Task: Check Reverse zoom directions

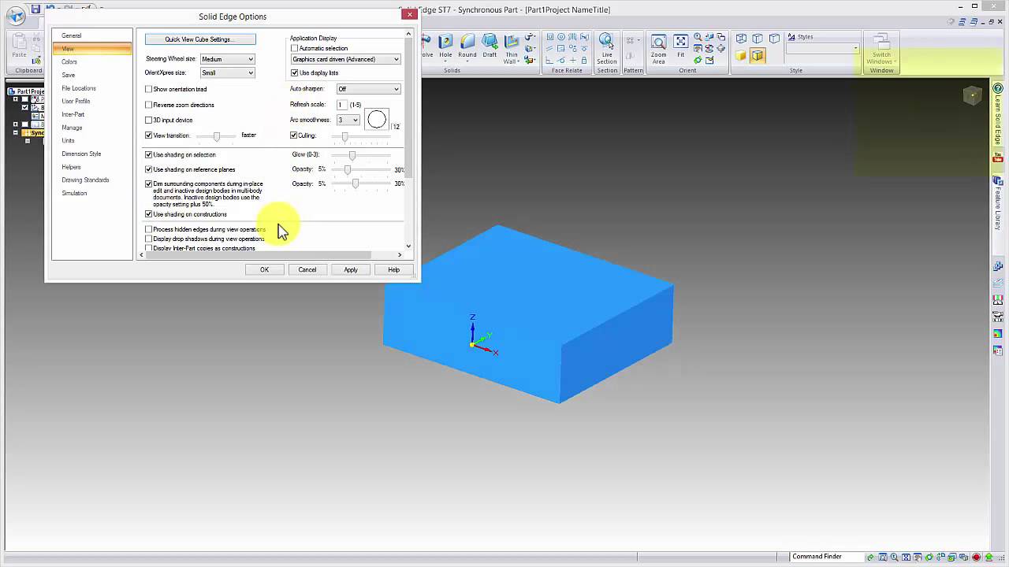Action: (149, 105)
